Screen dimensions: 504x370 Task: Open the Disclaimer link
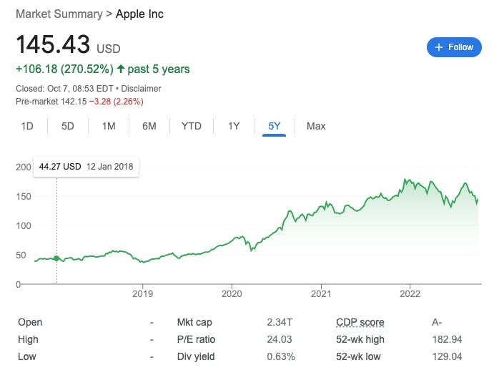coord(142,89)
